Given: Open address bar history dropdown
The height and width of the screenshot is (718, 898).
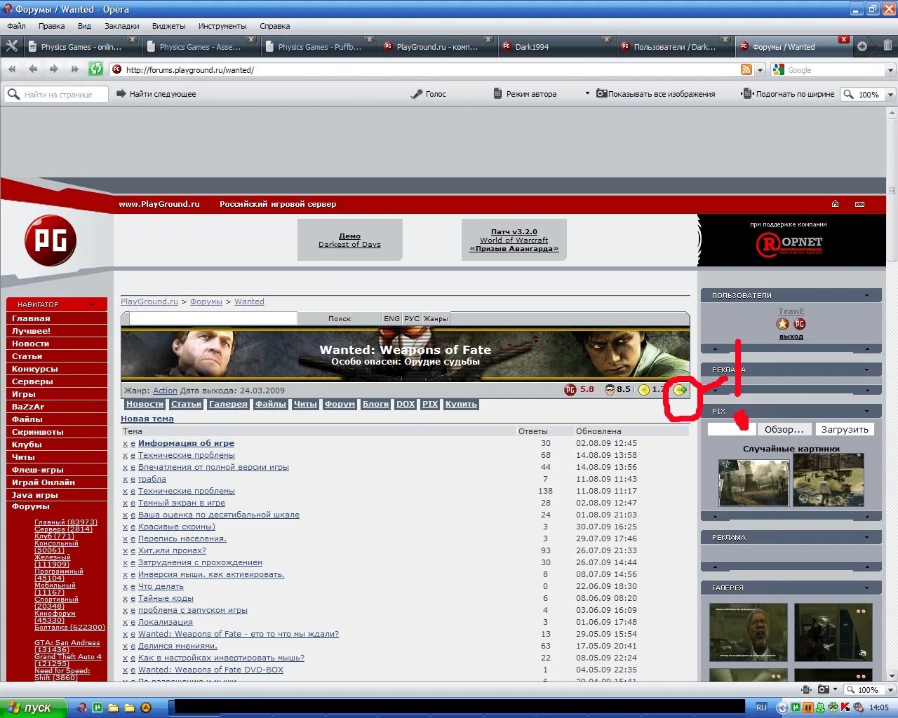Looking at the screenshot, I should 760,70.
